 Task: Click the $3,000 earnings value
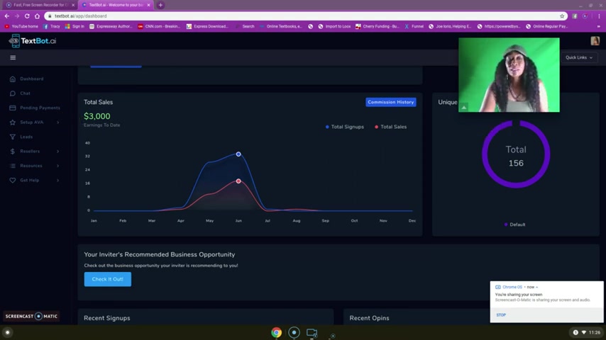(x=97, y=116)
